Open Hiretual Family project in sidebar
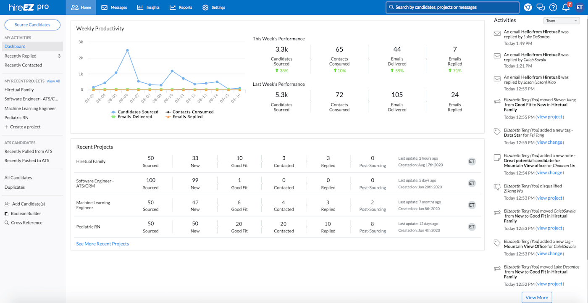 [x=19, y=90]
